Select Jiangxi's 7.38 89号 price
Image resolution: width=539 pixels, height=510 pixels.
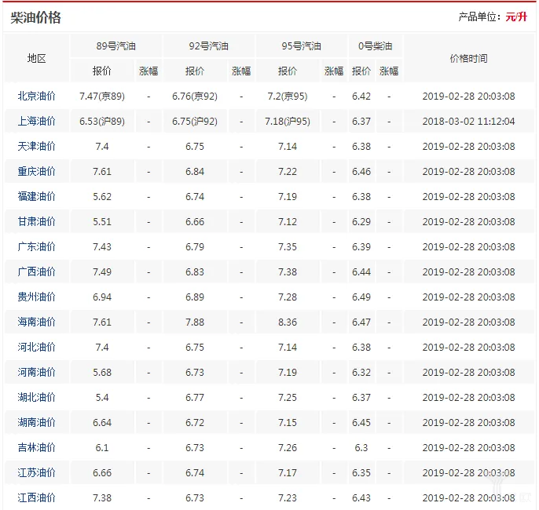coord(102,497)
